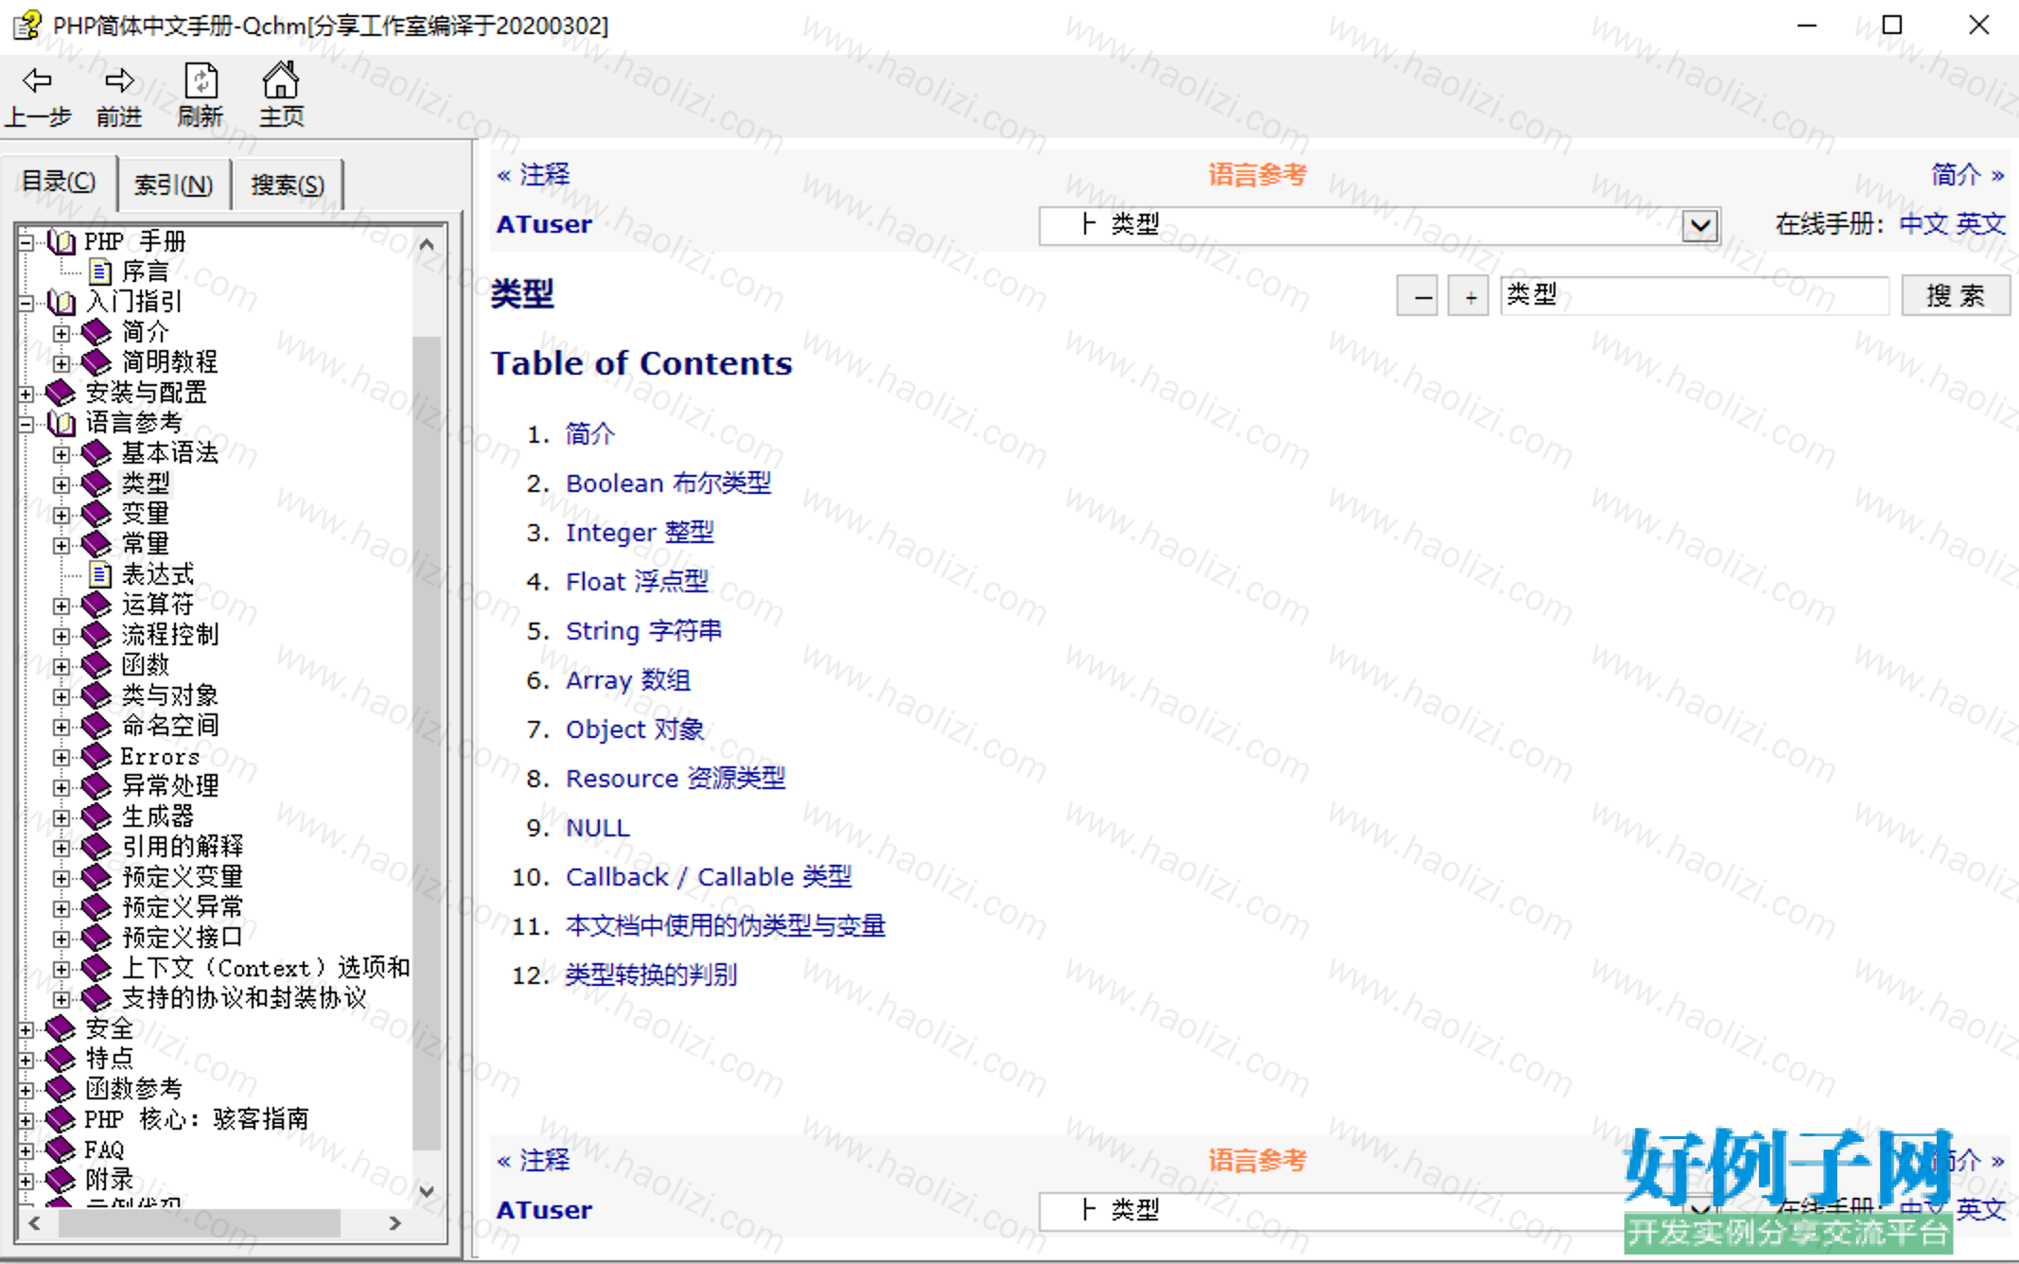Collapse the 语言参考 tree node
The height and width of the screenshot is (1264, 2019).
26,424
